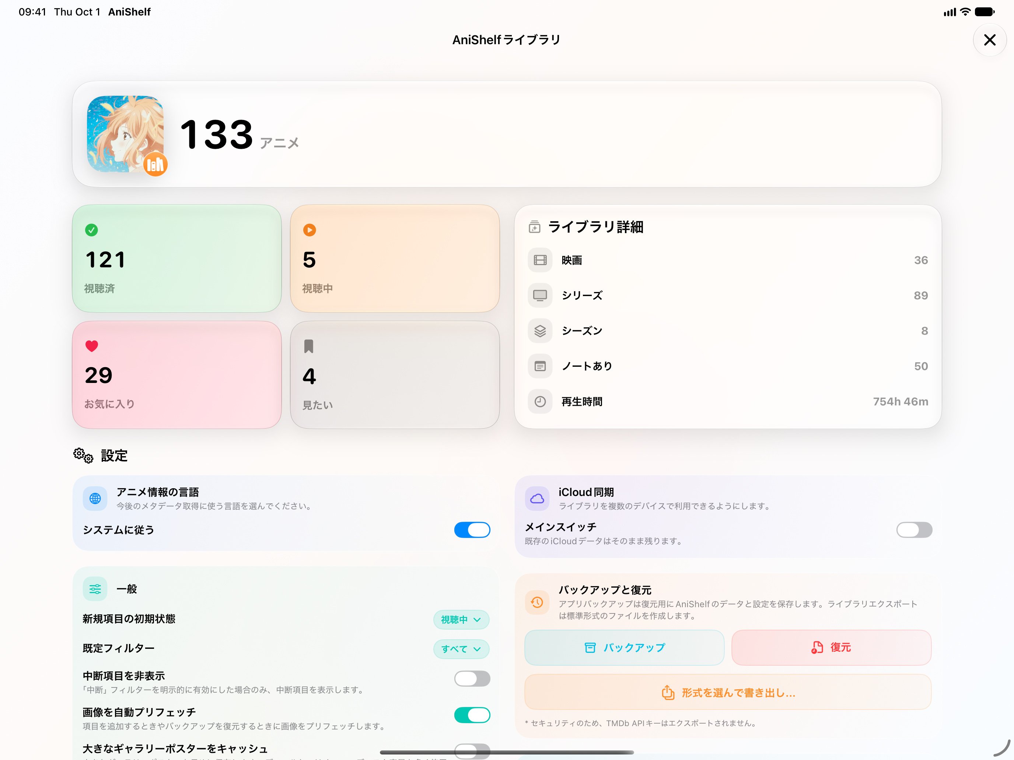Image resolution: width=1014 pixels, height=760 pixels.
Task: Click bookmark icon on 見たい card
Action: point(309,346)
